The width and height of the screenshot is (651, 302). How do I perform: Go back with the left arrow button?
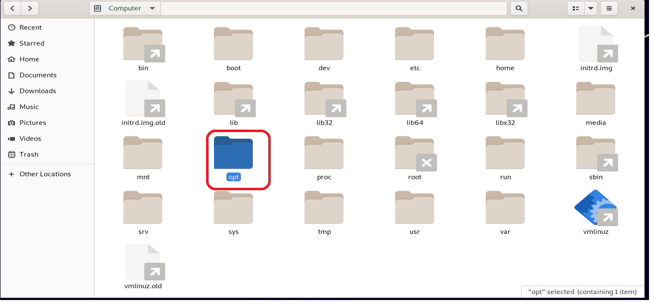coord(12,8)
